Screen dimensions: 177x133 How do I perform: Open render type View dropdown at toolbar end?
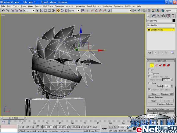tap(171, 11)
